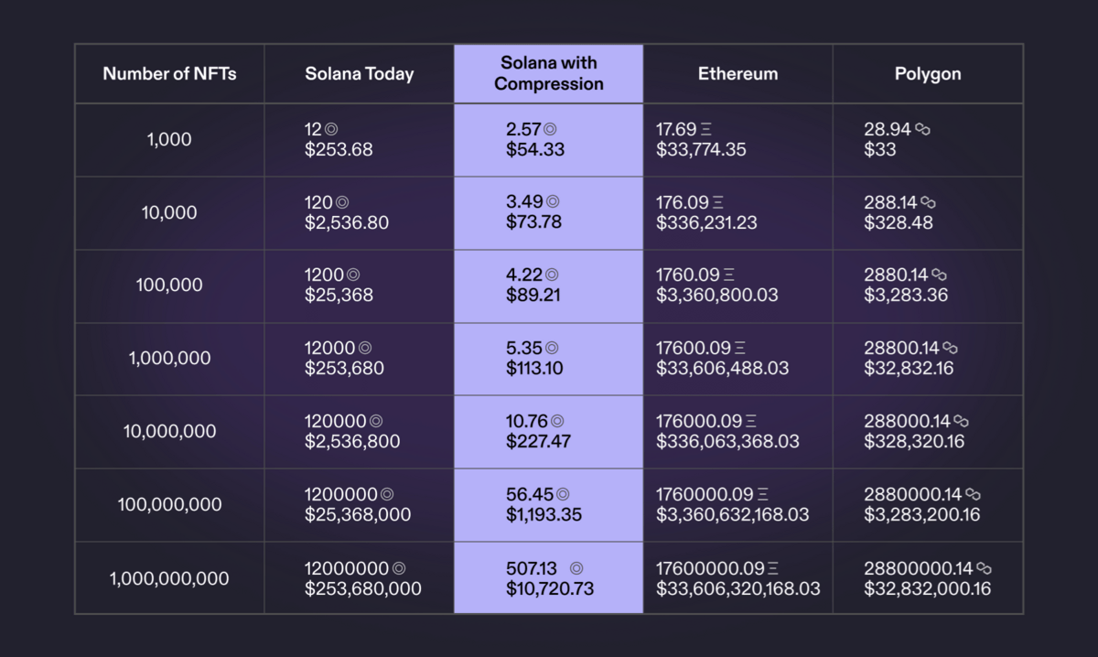Select the "Number of NFTs" header cell
This screenshot has height=657, width=1098.
pos(169,73)
